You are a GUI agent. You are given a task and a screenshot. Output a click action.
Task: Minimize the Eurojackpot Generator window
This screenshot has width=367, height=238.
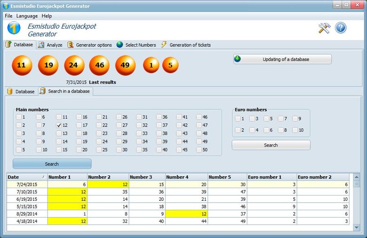pos(337,5)
